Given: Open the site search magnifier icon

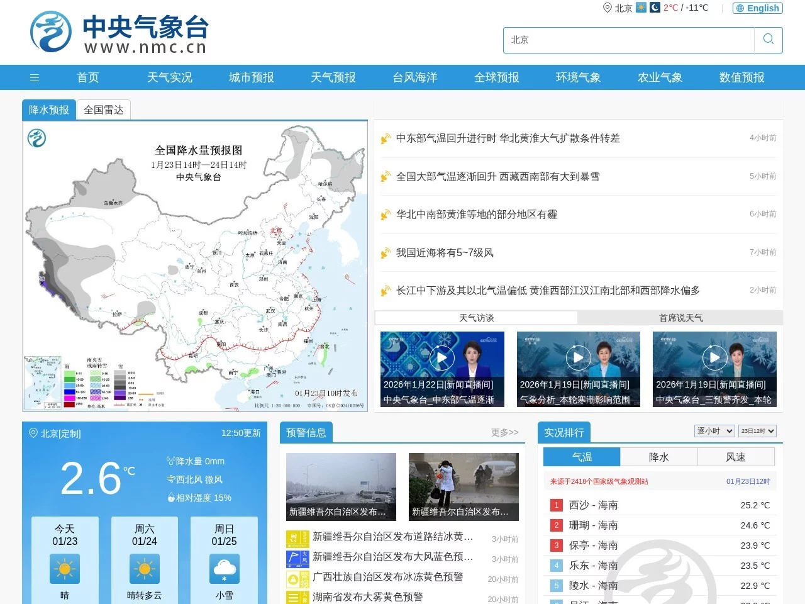Looking at the screenshot, I should click(x=768, y=39).
